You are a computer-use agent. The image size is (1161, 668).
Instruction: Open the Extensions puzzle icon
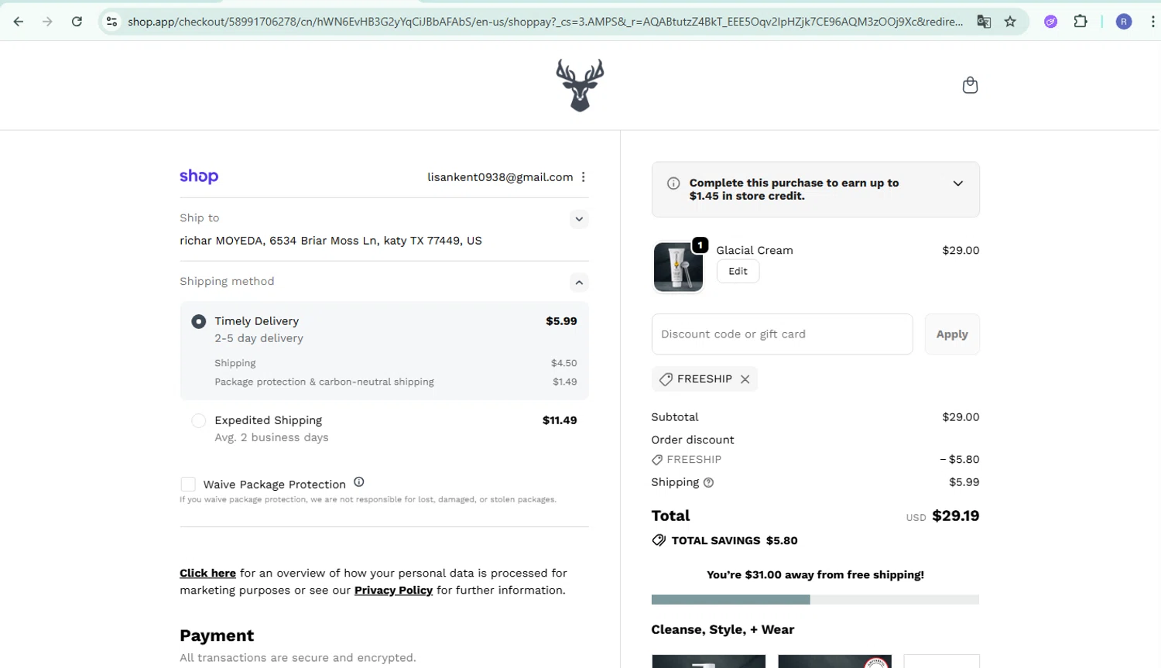(1081, 22)
